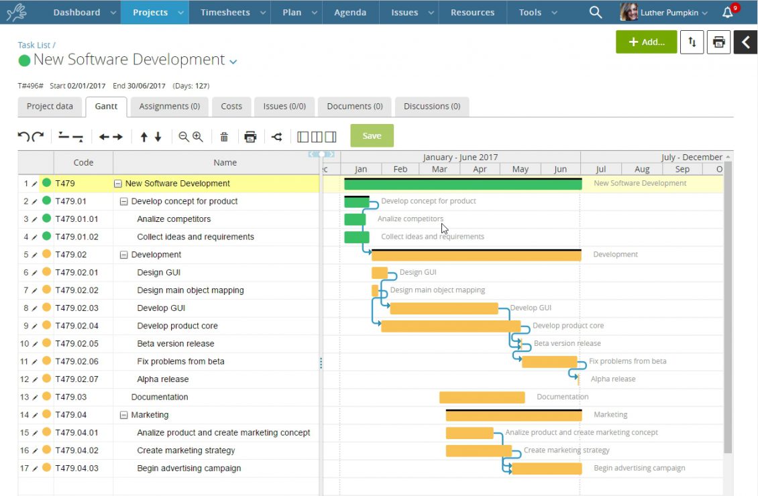Toggle the left panel with the black chevron button

pos(745,42)
